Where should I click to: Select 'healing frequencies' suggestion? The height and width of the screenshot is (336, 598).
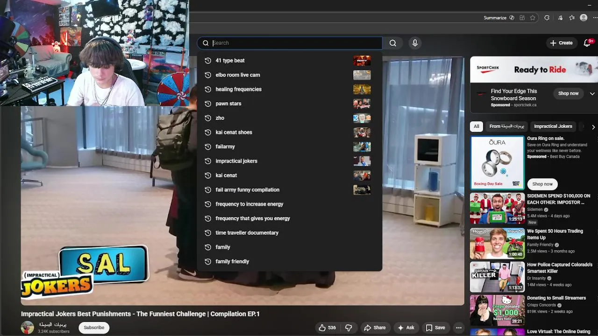[290, 89]
